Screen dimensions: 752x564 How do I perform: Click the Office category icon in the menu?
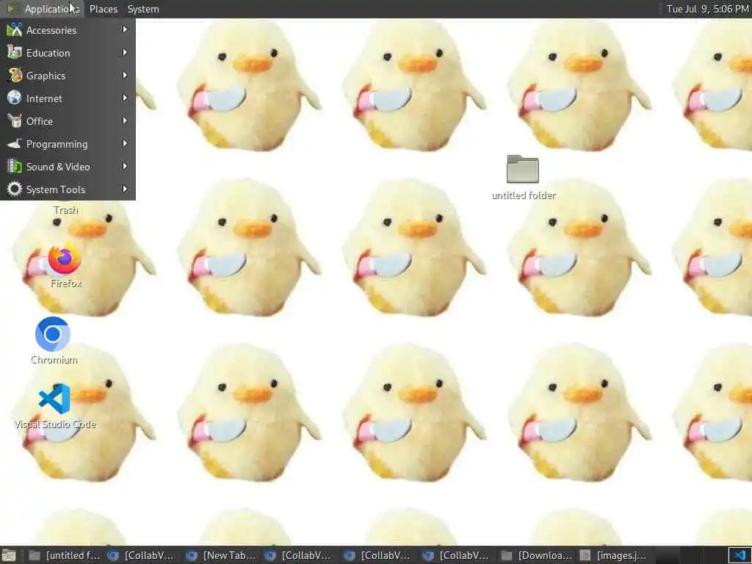click(15, 121)
